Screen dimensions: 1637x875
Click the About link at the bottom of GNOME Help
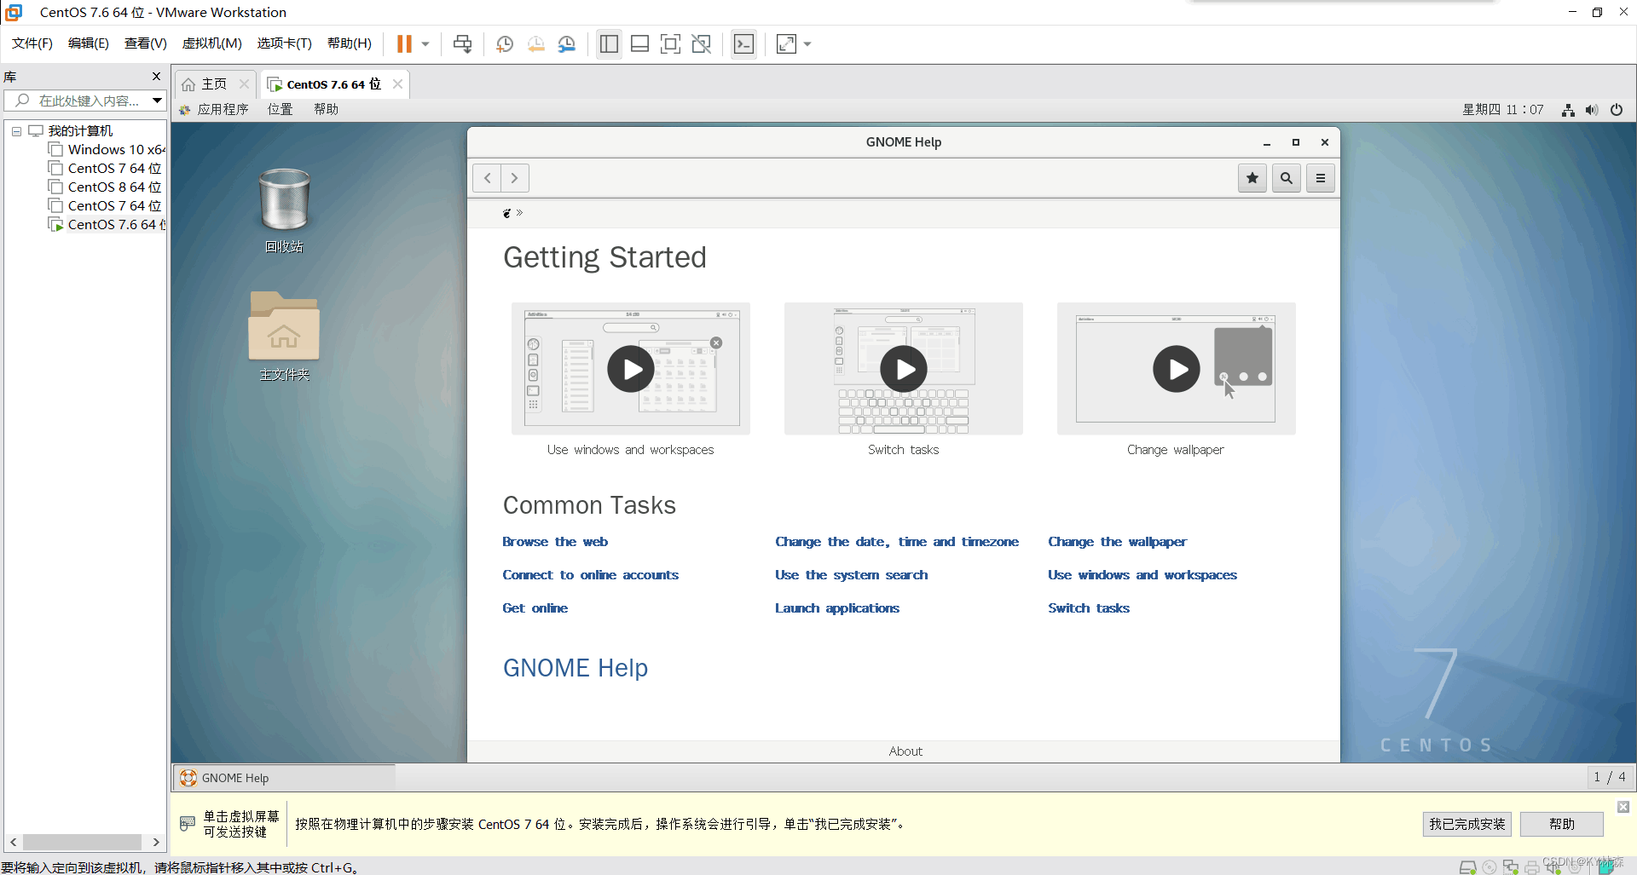tap(905, 751)
